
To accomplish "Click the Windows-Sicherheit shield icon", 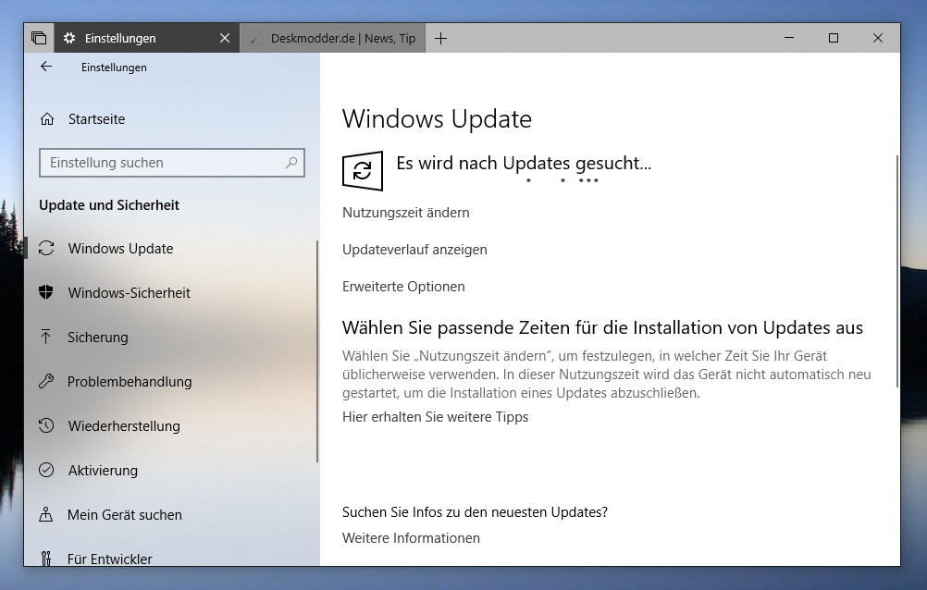I will pyautogui.click(x=46, y=292).
